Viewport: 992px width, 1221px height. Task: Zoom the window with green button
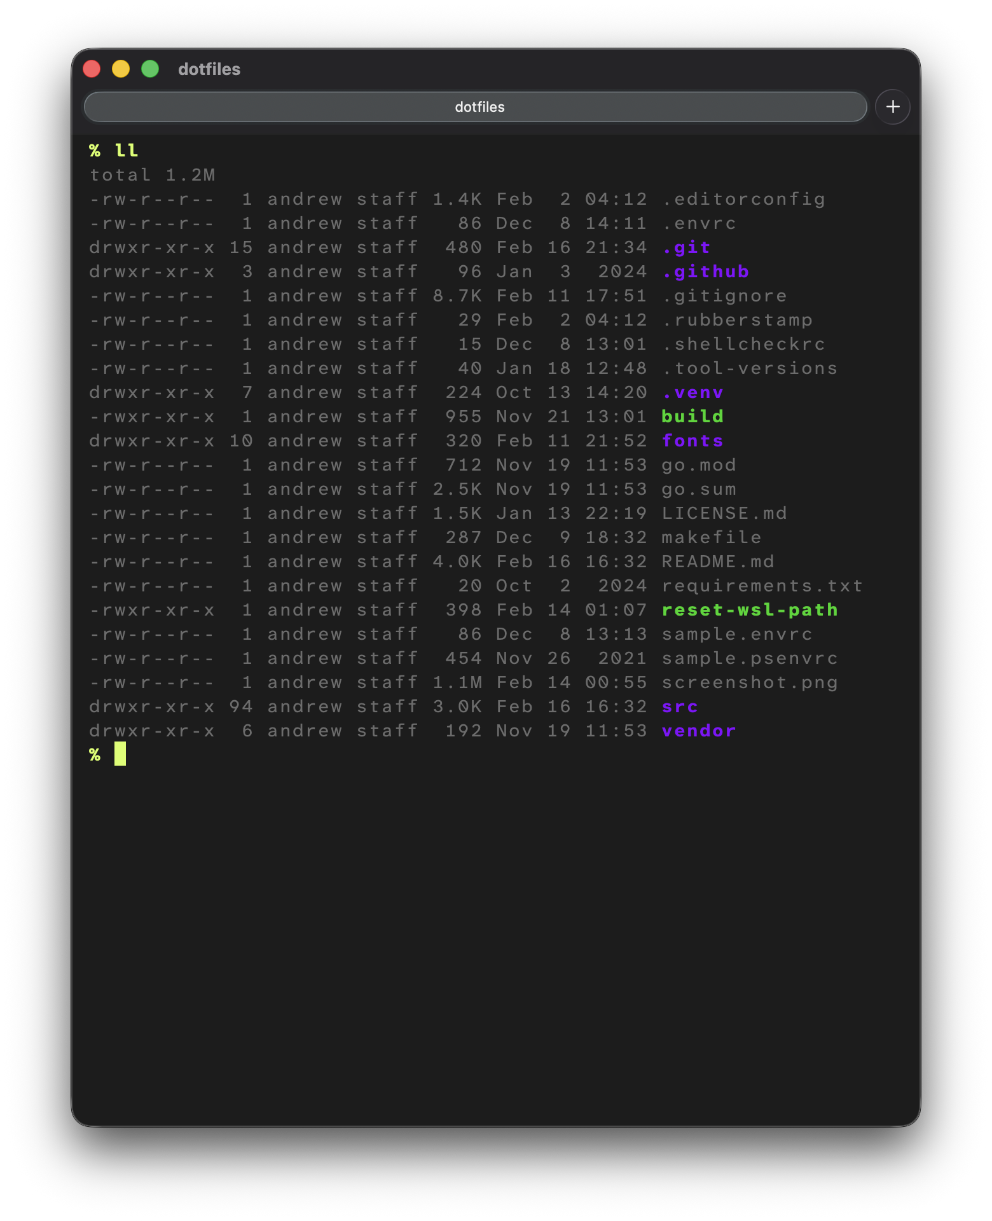(x=150, y=69)
